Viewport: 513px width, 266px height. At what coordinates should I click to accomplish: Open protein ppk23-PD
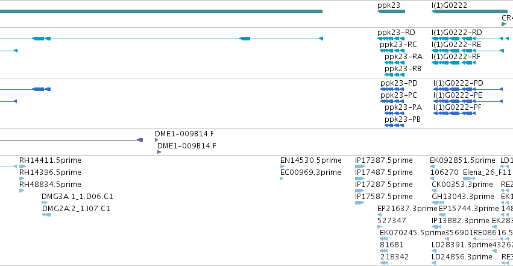tap(392, 89)
